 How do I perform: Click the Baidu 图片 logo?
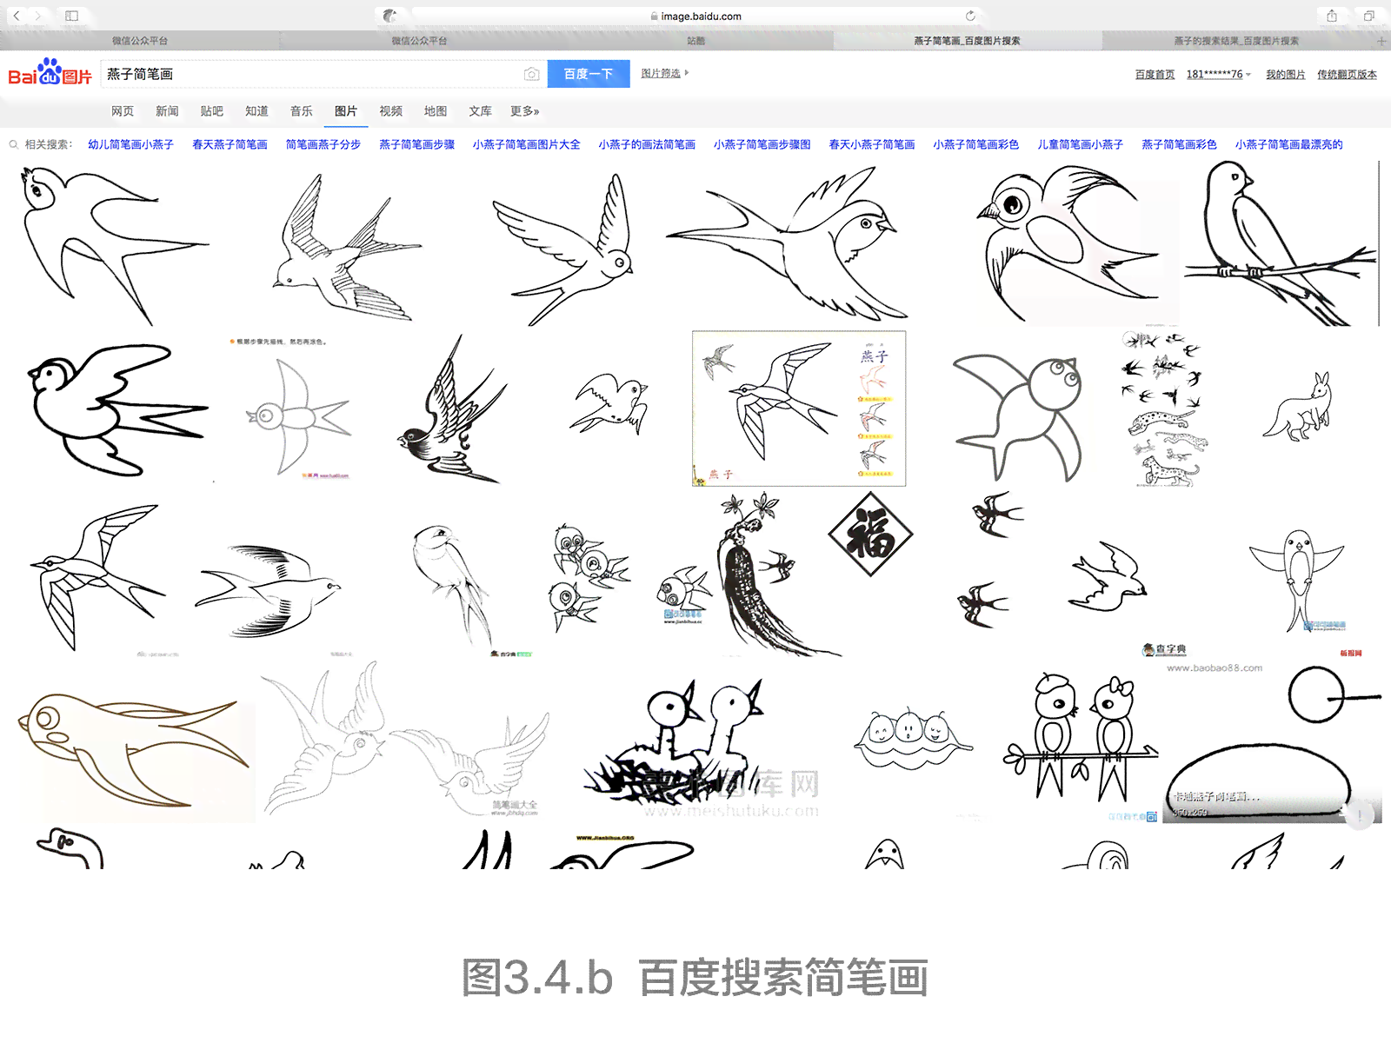pyautogui.click(x=50, y=73)
